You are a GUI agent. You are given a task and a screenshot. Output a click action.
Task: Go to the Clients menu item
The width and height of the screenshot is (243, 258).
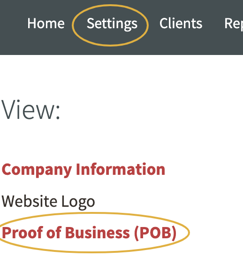click(181, 23)
